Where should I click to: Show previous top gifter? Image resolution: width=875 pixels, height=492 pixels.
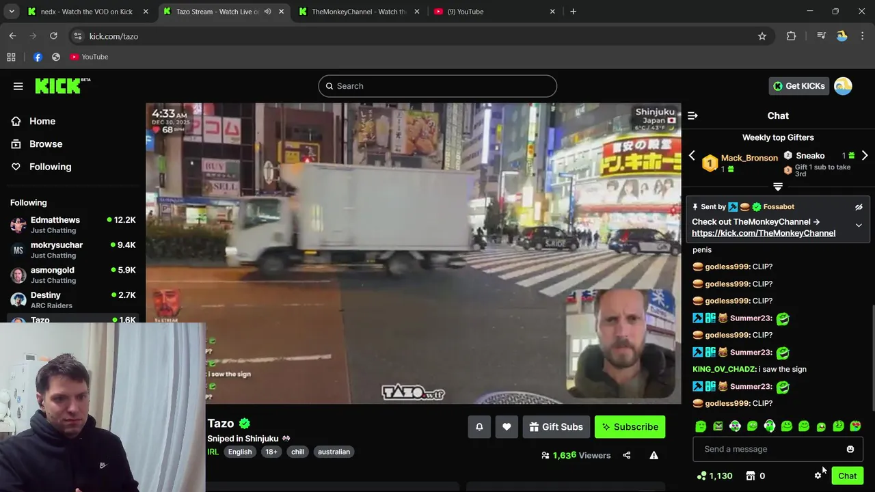pyautogui.click(x=692, y=156)
